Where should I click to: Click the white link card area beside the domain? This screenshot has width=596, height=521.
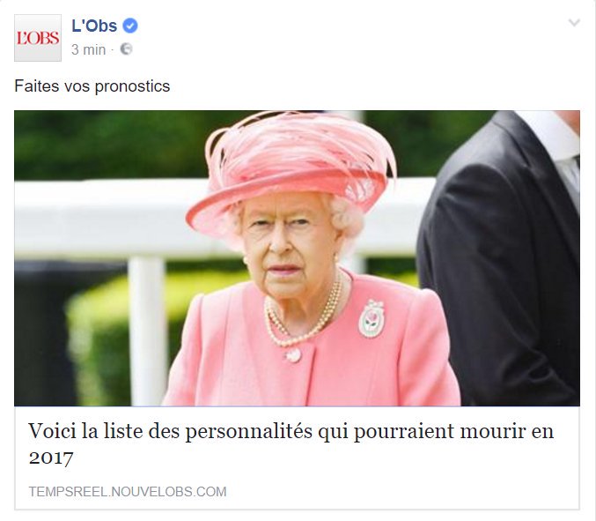401,492
